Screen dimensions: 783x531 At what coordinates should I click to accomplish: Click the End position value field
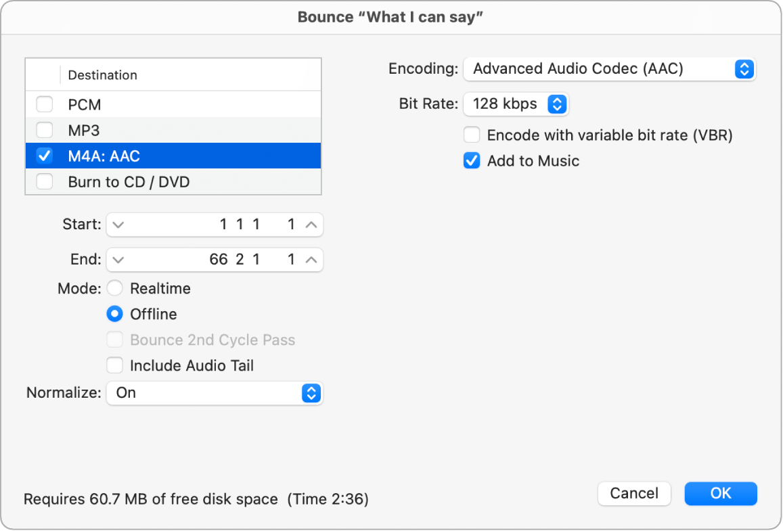[x=215, y=260]
